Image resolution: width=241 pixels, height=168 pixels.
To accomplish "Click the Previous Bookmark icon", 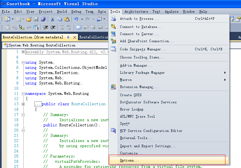I will click(x=86, y=28).
